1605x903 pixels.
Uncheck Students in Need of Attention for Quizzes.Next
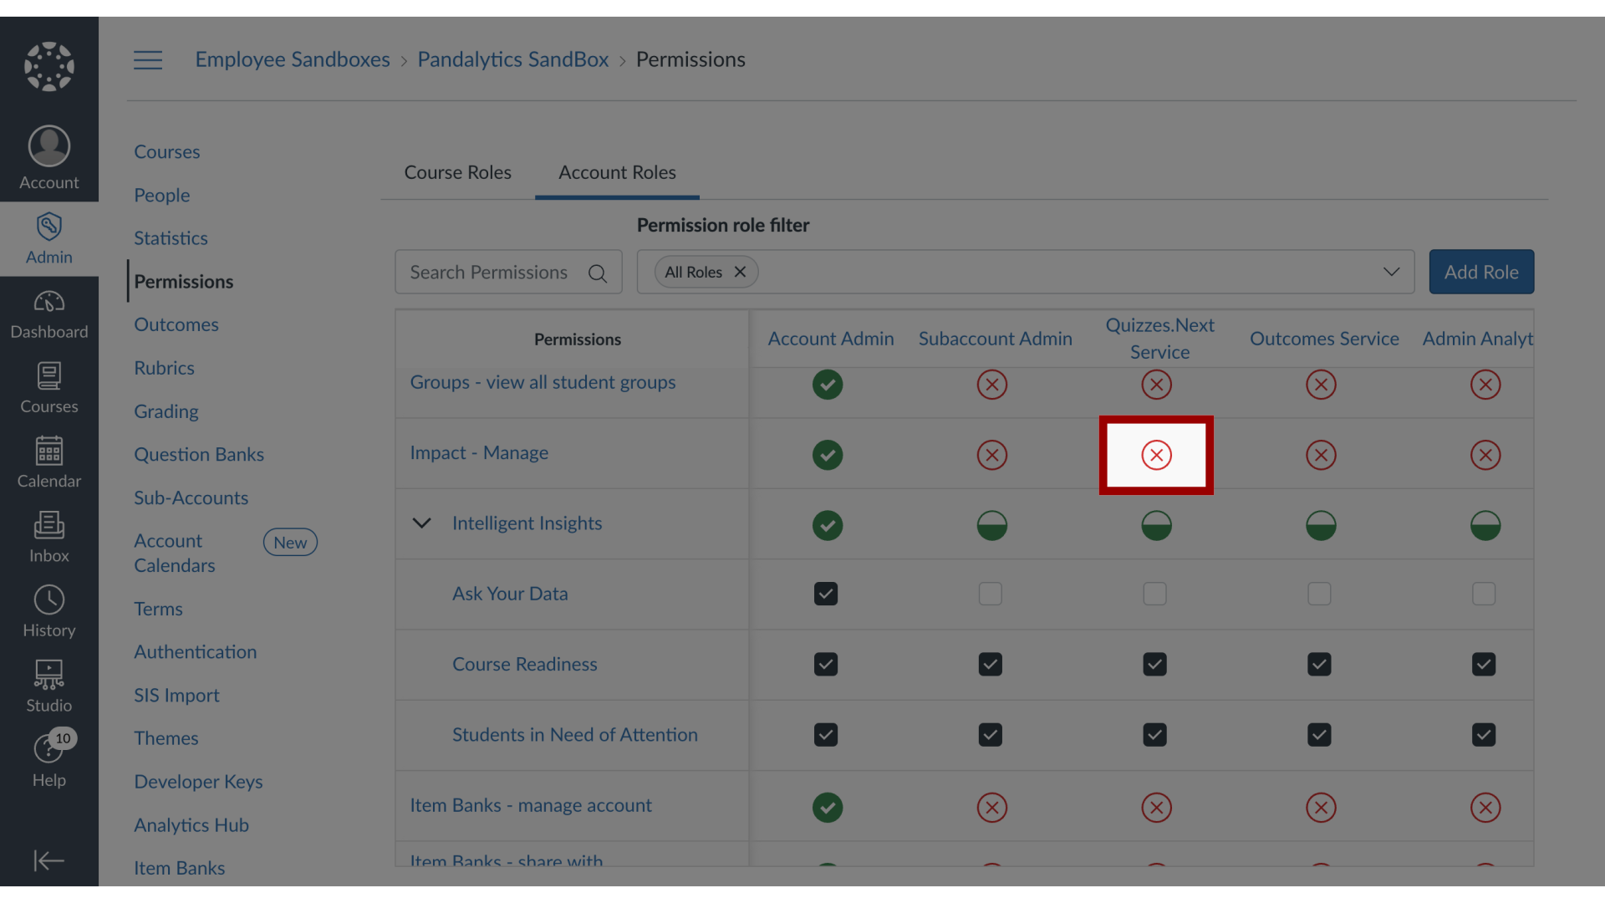pyautogui.click(x=1155, y=735)
